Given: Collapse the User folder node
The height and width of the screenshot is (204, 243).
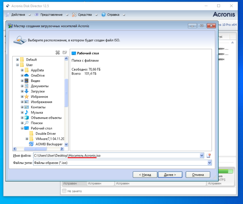Looking at the screenshot, I should coord(17,65).
